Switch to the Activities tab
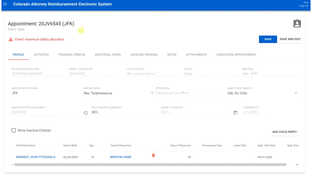This screenshot has height=175, width=312. [41, 55]
